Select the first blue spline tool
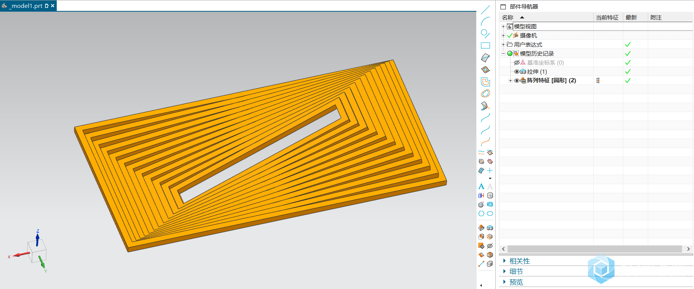The height and width of the screenshot is (289, 694). pos(485,118)
